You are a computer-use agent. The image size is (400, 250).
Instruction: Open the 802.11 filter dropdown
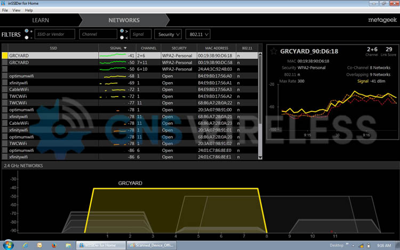click(x=197, y=34)
